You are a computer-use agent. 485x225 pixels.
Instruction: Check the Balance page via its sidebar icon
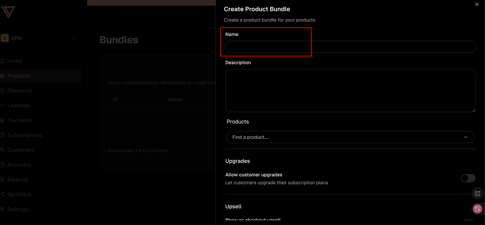(x=17, y=179)
